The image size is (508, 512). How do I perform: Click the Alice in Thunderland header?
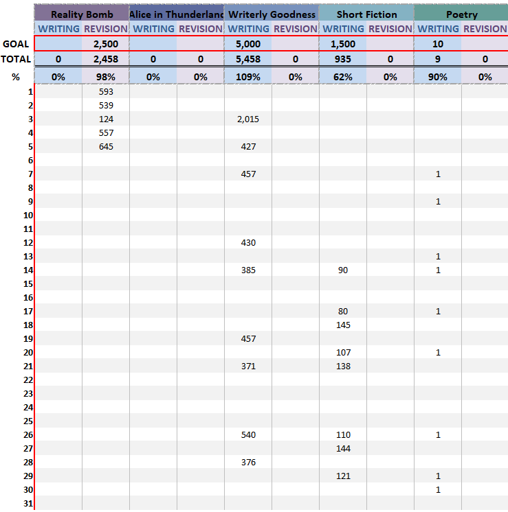pos(177,14)
